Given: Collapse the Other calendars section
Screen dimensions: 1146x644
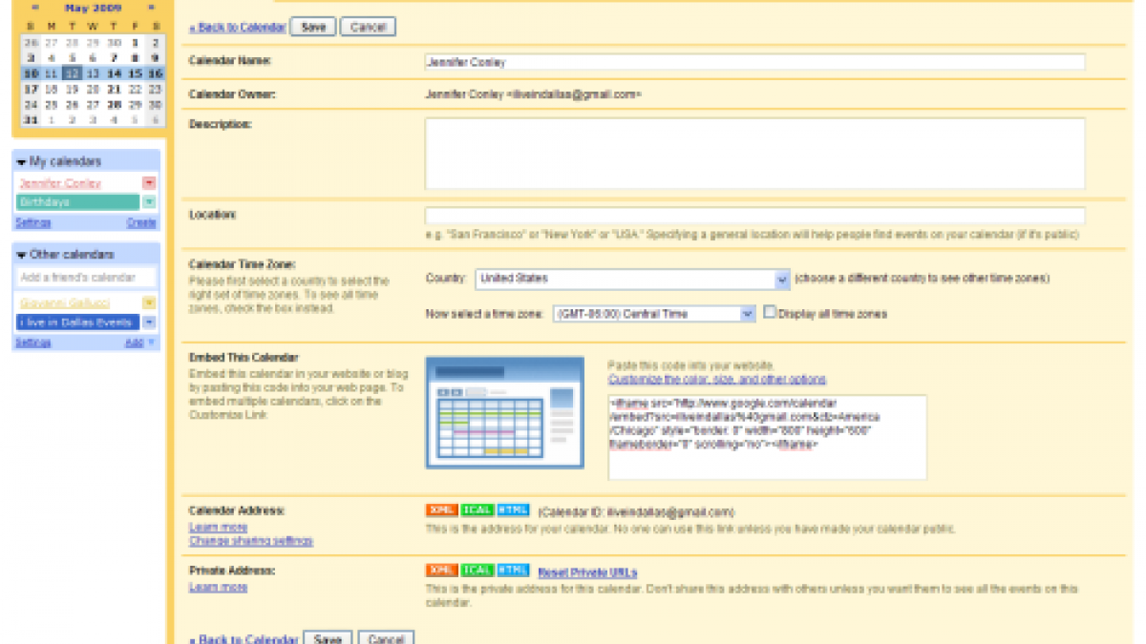Looking at the screenshot, I should click(x=22, y=256).
